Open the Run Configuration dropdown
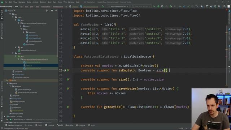The width and height of the screenshot is (231, 130). coord(118,6)
